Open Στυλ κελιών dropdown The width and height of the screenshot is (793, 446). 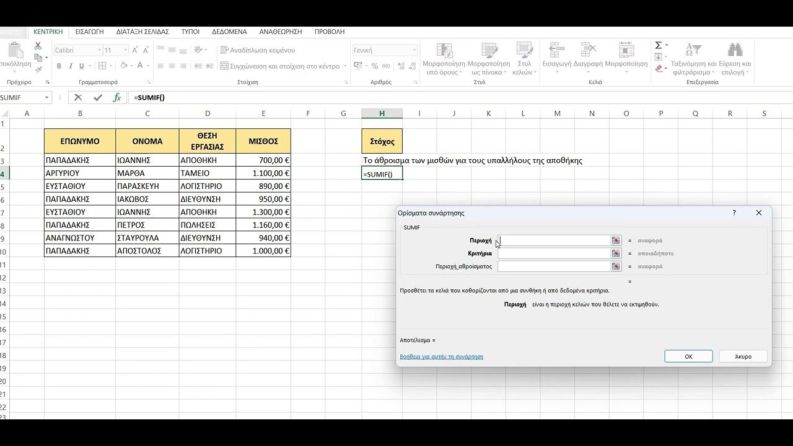524,59
